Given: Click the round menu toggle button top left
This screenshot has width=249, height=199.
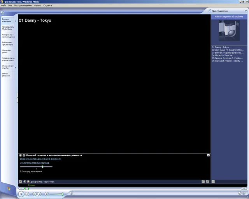Looking at the screenshot, I should point(2,12).
